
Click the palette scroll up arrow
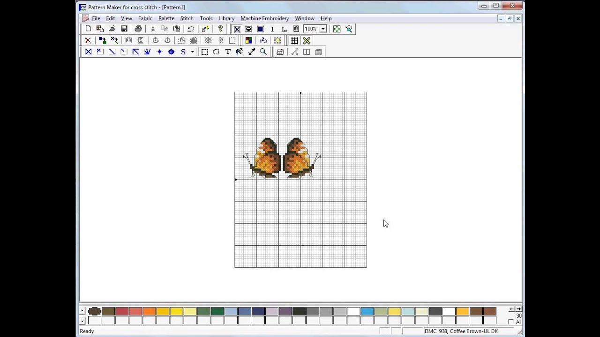pyautogui.click(x=82, y=311)
